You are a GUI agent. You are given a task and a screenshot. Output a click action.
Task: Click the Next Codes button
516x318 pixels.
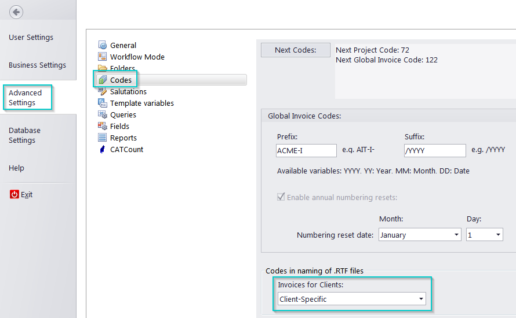tap(296, 50)
